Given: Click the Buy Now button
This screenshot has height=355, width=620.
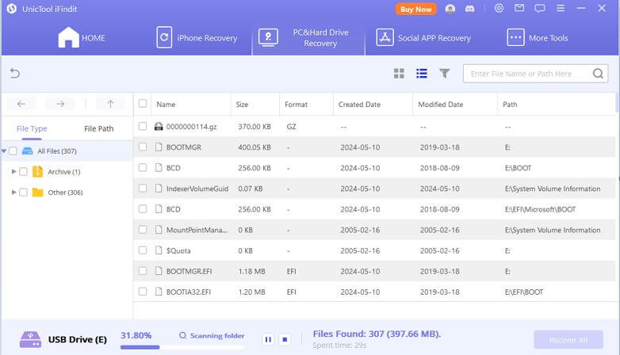Looking at the screenshot, I should [415, 10].
